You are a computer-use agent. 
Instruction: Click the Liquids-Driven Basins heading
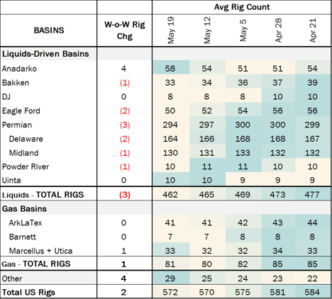point(45,54)
